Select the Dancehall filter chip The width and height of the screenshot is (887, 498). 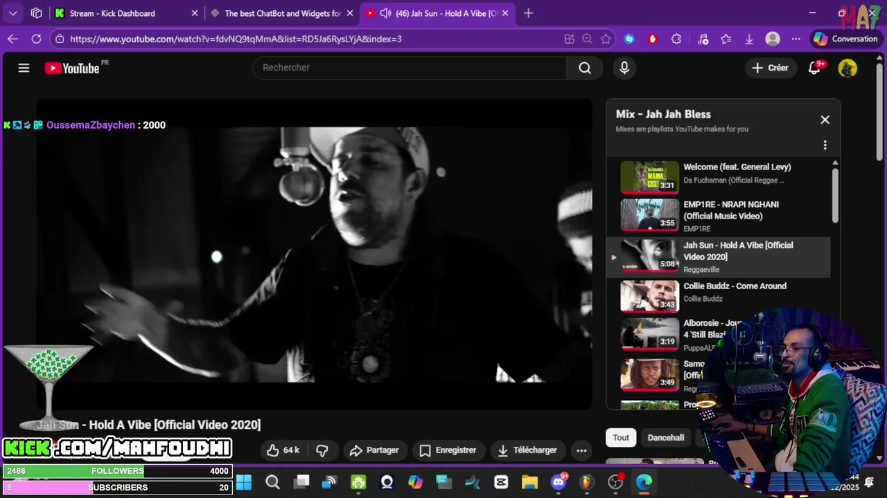[666, 438]
